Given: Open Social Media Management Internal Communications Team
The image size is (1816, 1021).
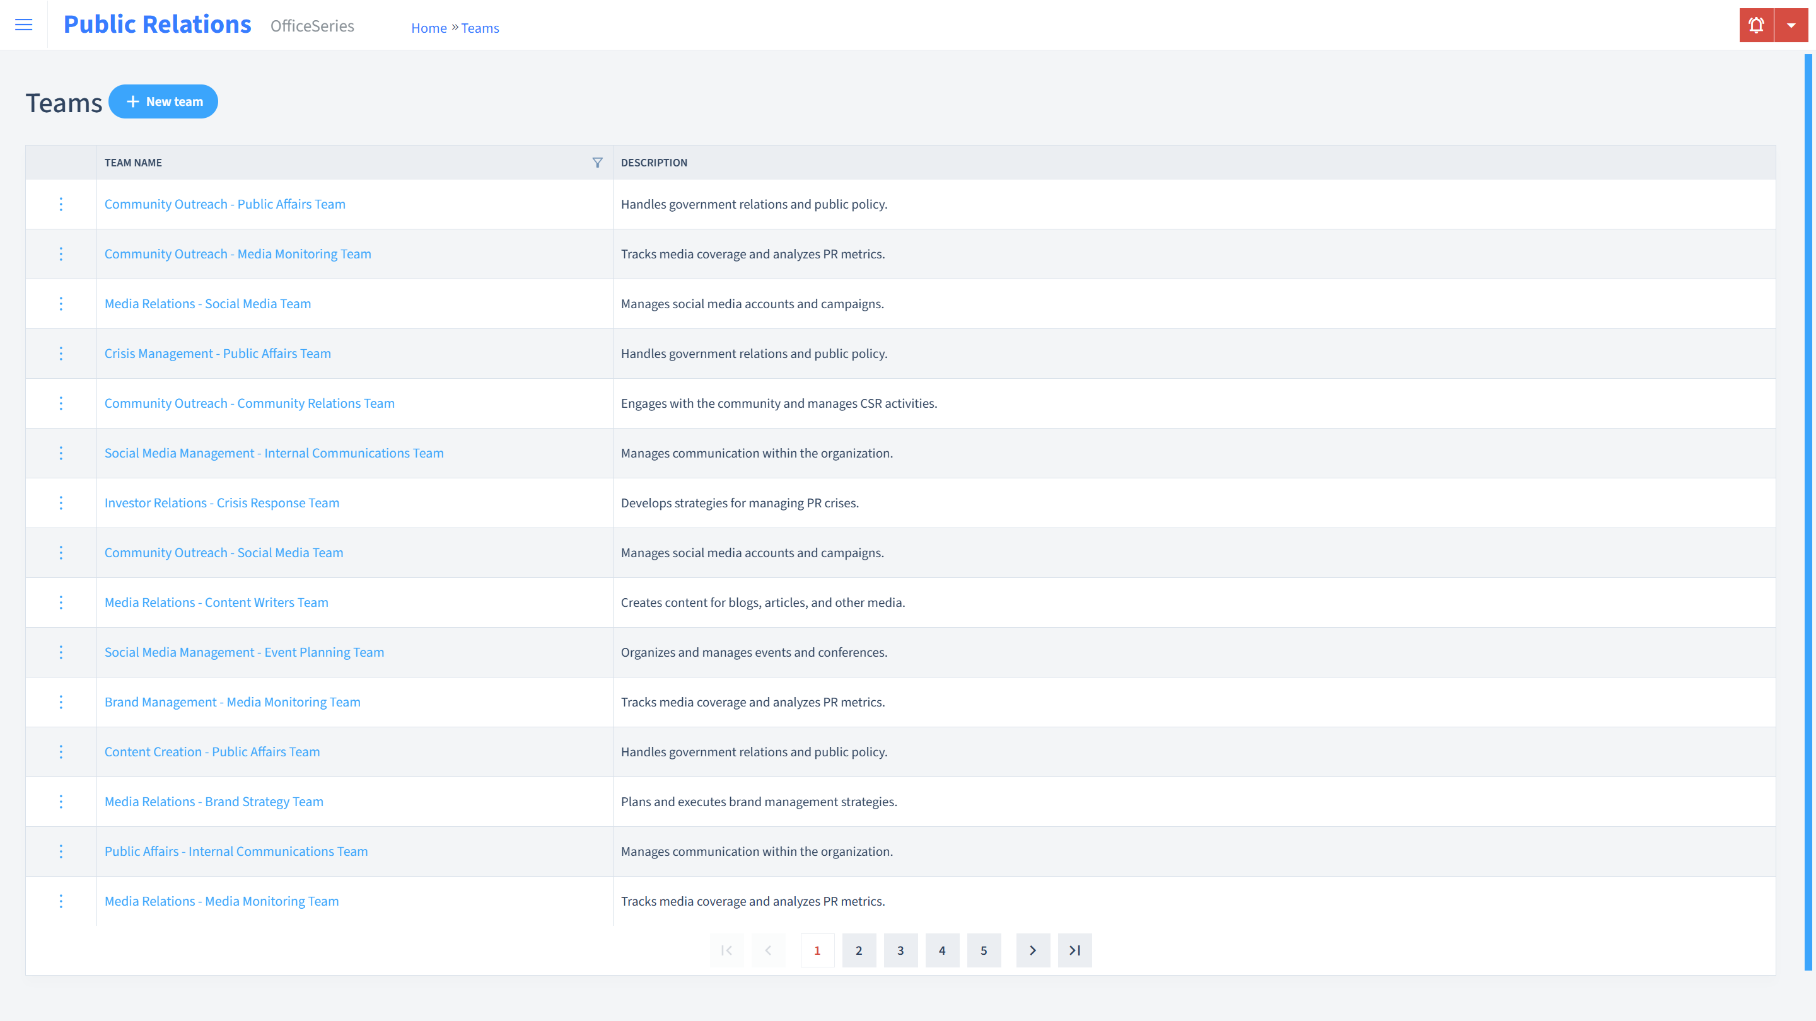Looking at the screenshot, I should pyautogui.click(x=273, y=453).
